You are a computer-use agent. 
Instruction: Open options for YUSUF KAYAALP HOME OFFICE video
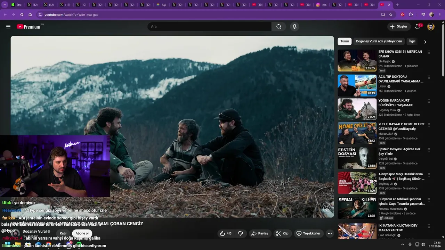(x=429, y=125)
